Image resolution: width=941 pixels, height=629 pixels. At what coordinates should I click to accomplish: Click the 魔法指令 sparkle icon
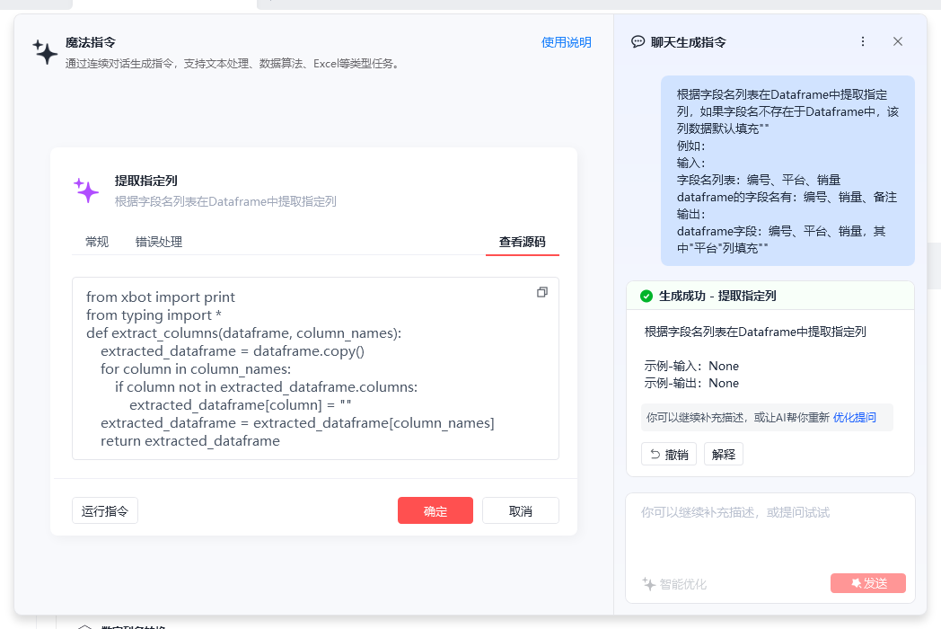tap(45, 52)
